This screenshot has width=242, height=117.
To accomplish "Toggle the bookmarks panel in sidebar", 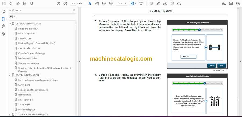I will pyautogui.click(x=3, y=19).
